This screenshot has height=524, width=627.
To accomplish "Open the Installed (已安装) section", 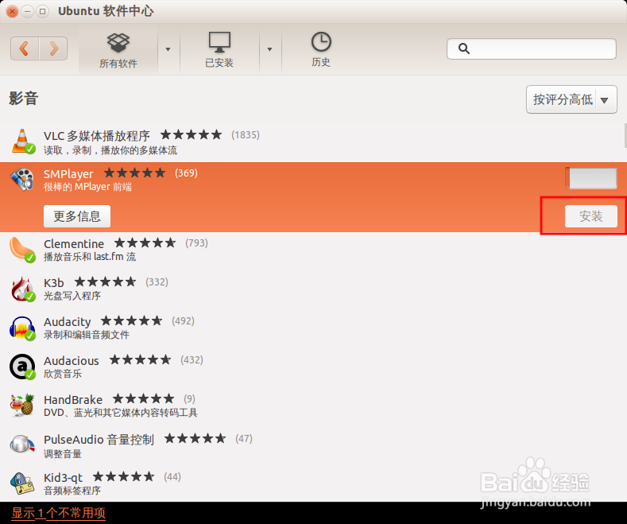I will [x=219, y=50].
